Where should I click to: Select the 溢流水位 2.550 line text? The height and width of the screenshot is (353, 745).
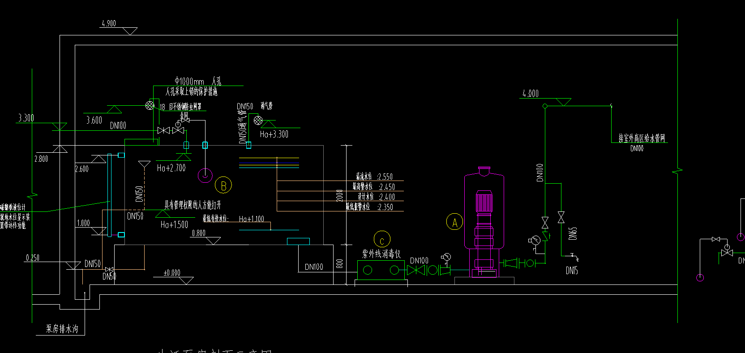pos(374,176)
